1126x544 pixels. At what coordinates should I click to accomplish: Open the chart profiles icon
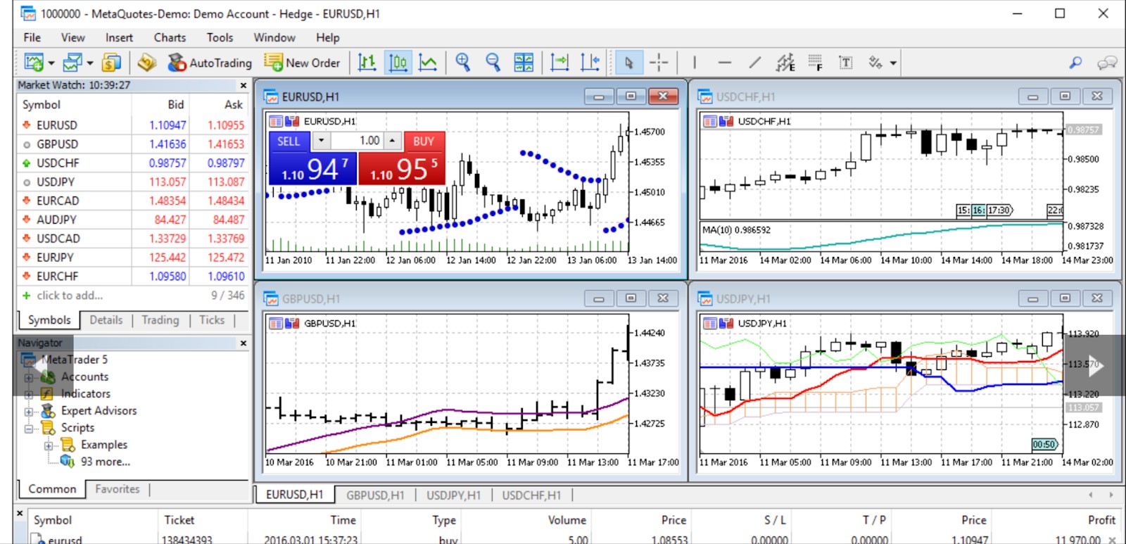pyautogui.click(x=72, y=63)
